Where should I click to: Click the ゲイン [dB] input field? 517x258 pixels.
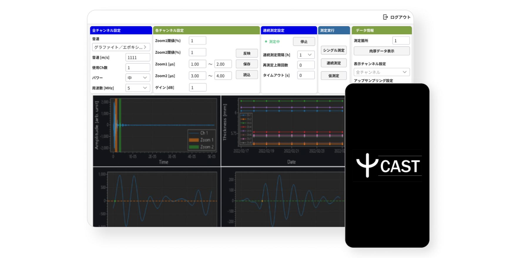tap(197, 87)
